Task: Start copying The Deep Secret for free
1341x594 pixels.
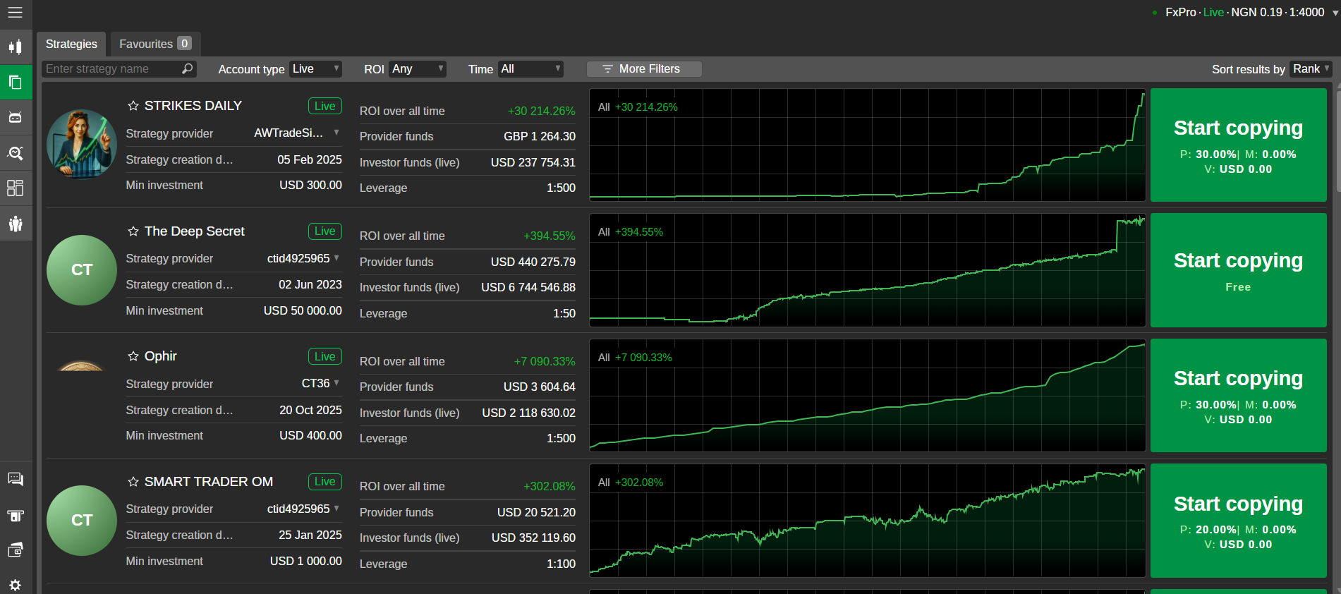Action: [x=1238, y=270]
